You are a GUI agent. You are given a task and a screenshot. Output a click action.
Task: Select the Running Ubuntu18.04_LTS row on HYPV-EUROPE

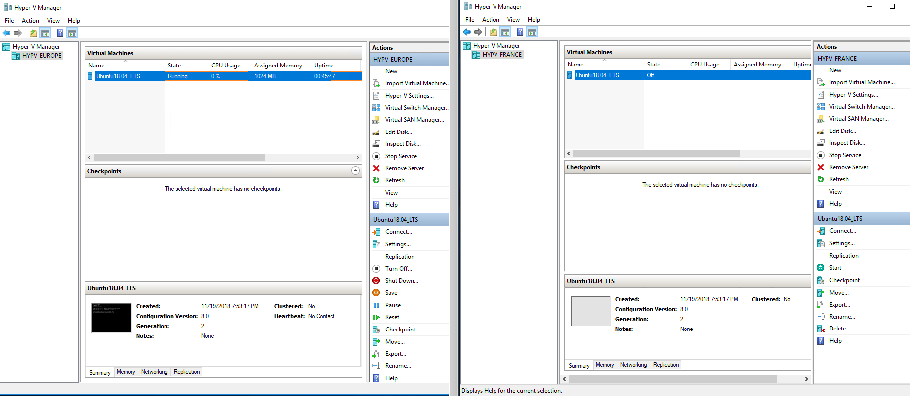coord(224,76)
